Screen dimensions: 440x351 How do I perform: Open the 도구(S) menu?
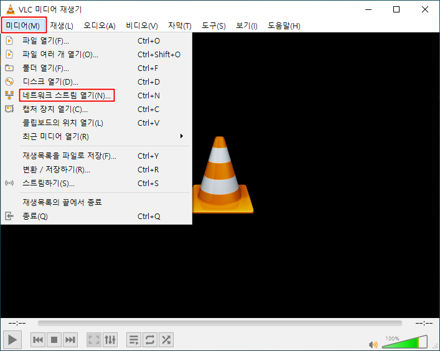pos(213,26)
